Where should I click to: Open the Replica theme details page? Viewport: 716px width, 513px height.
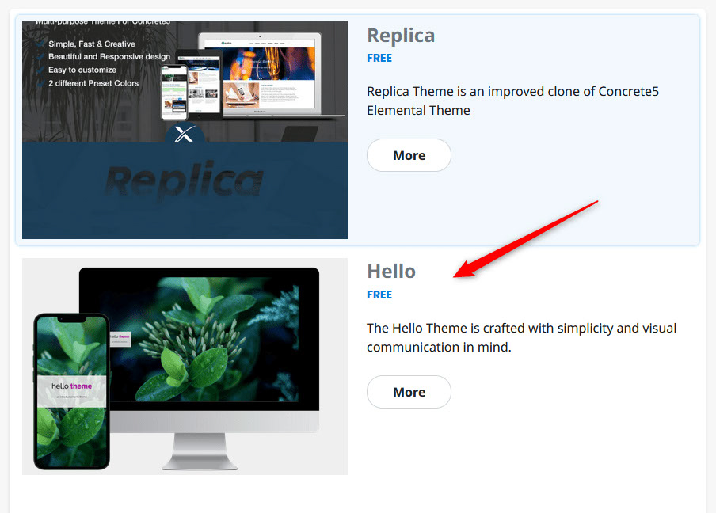401,35
